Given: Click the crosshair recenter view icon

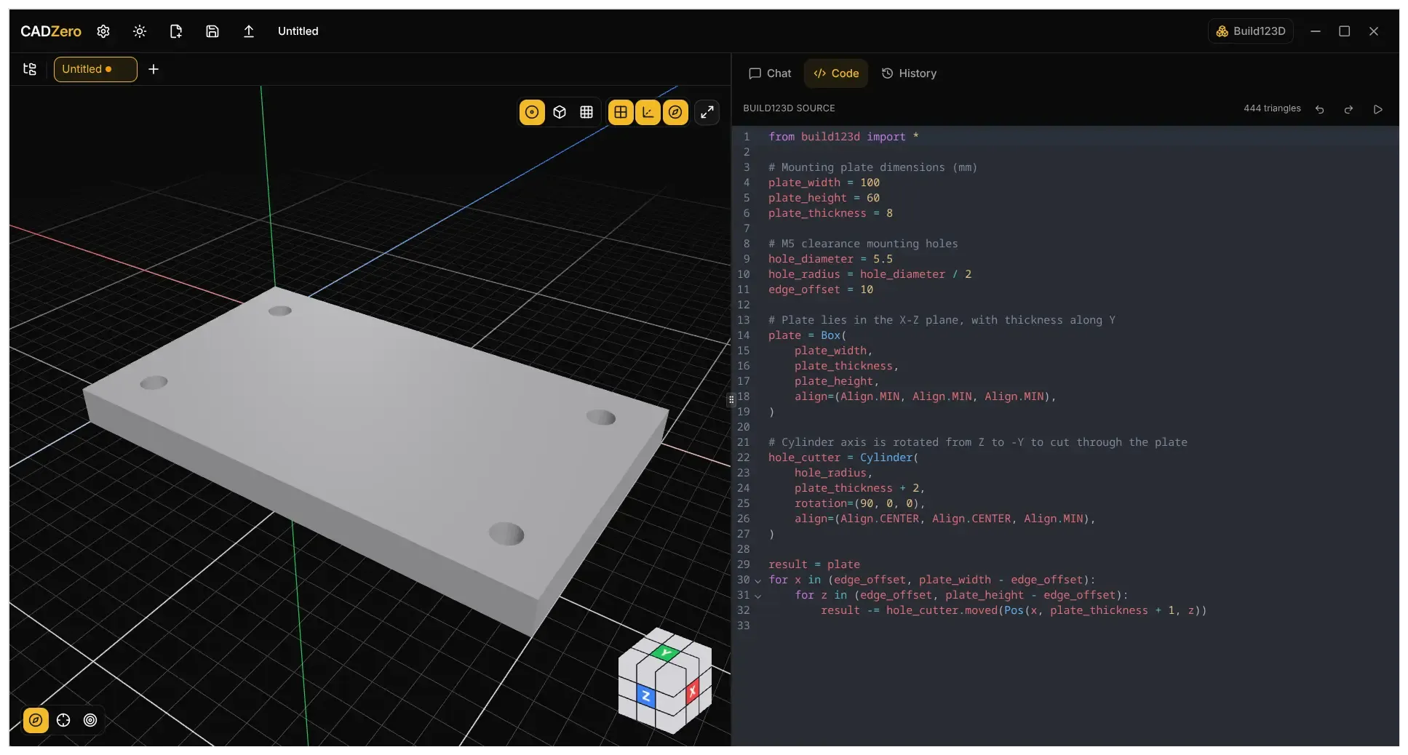Looking at the screenshot, I should tap(63, 720).
